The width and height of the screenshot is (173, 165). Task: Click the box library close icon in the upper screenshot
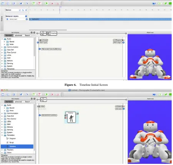point(34,33)
